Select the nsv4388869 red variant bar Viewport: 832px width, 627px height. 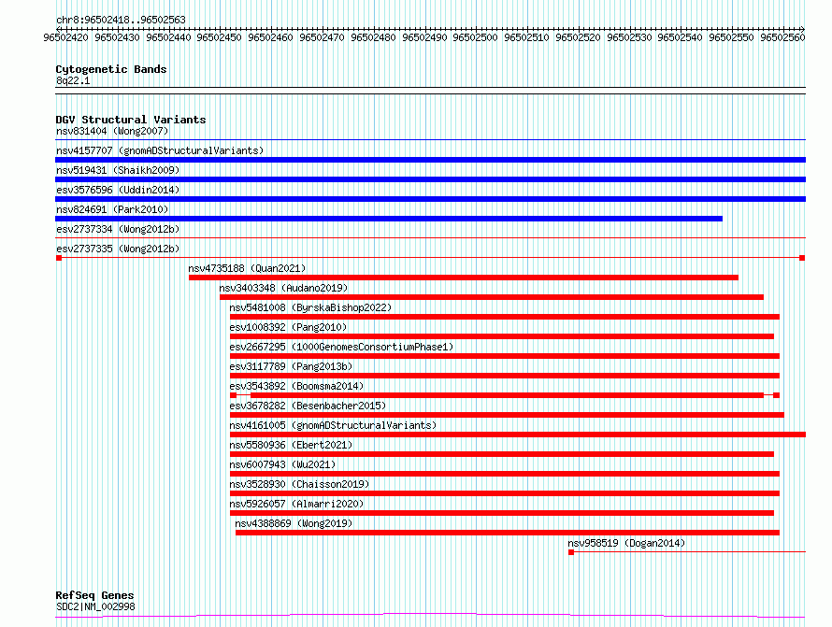pyautogui.click(x=508, y=533)
